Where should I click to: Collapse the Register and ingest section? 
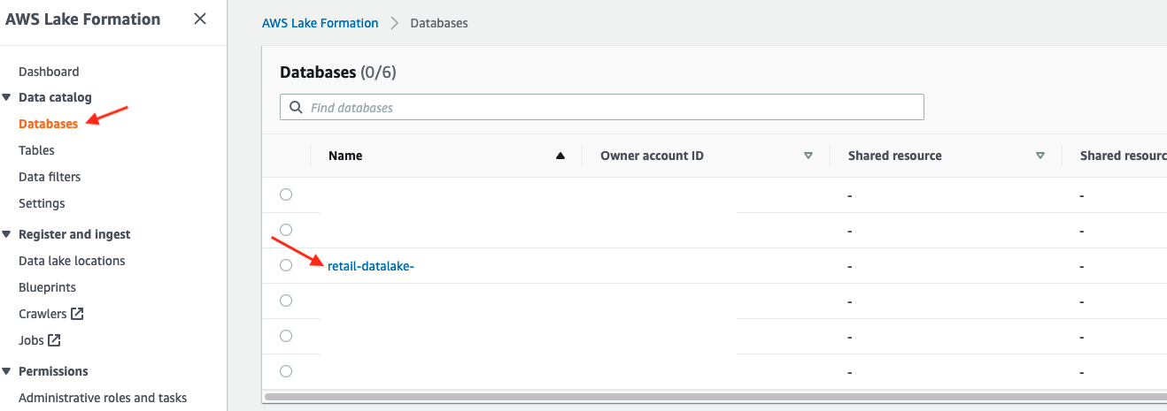point(7,234)
